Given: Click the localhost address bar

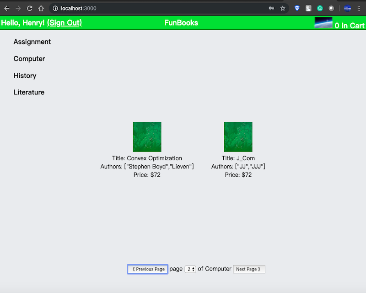Looking at the screenshot, I should point(160,8).
